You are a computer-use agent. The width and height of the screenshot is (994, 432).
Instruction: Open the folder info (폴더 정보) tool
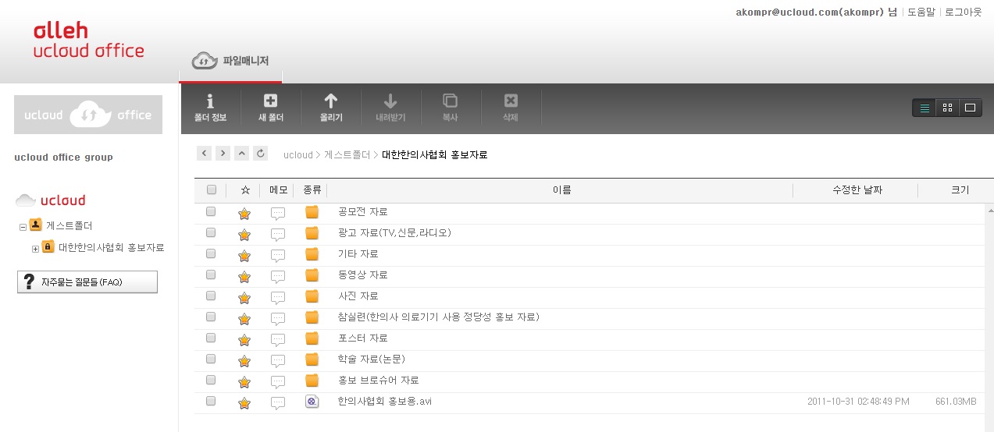coord(210,108)
